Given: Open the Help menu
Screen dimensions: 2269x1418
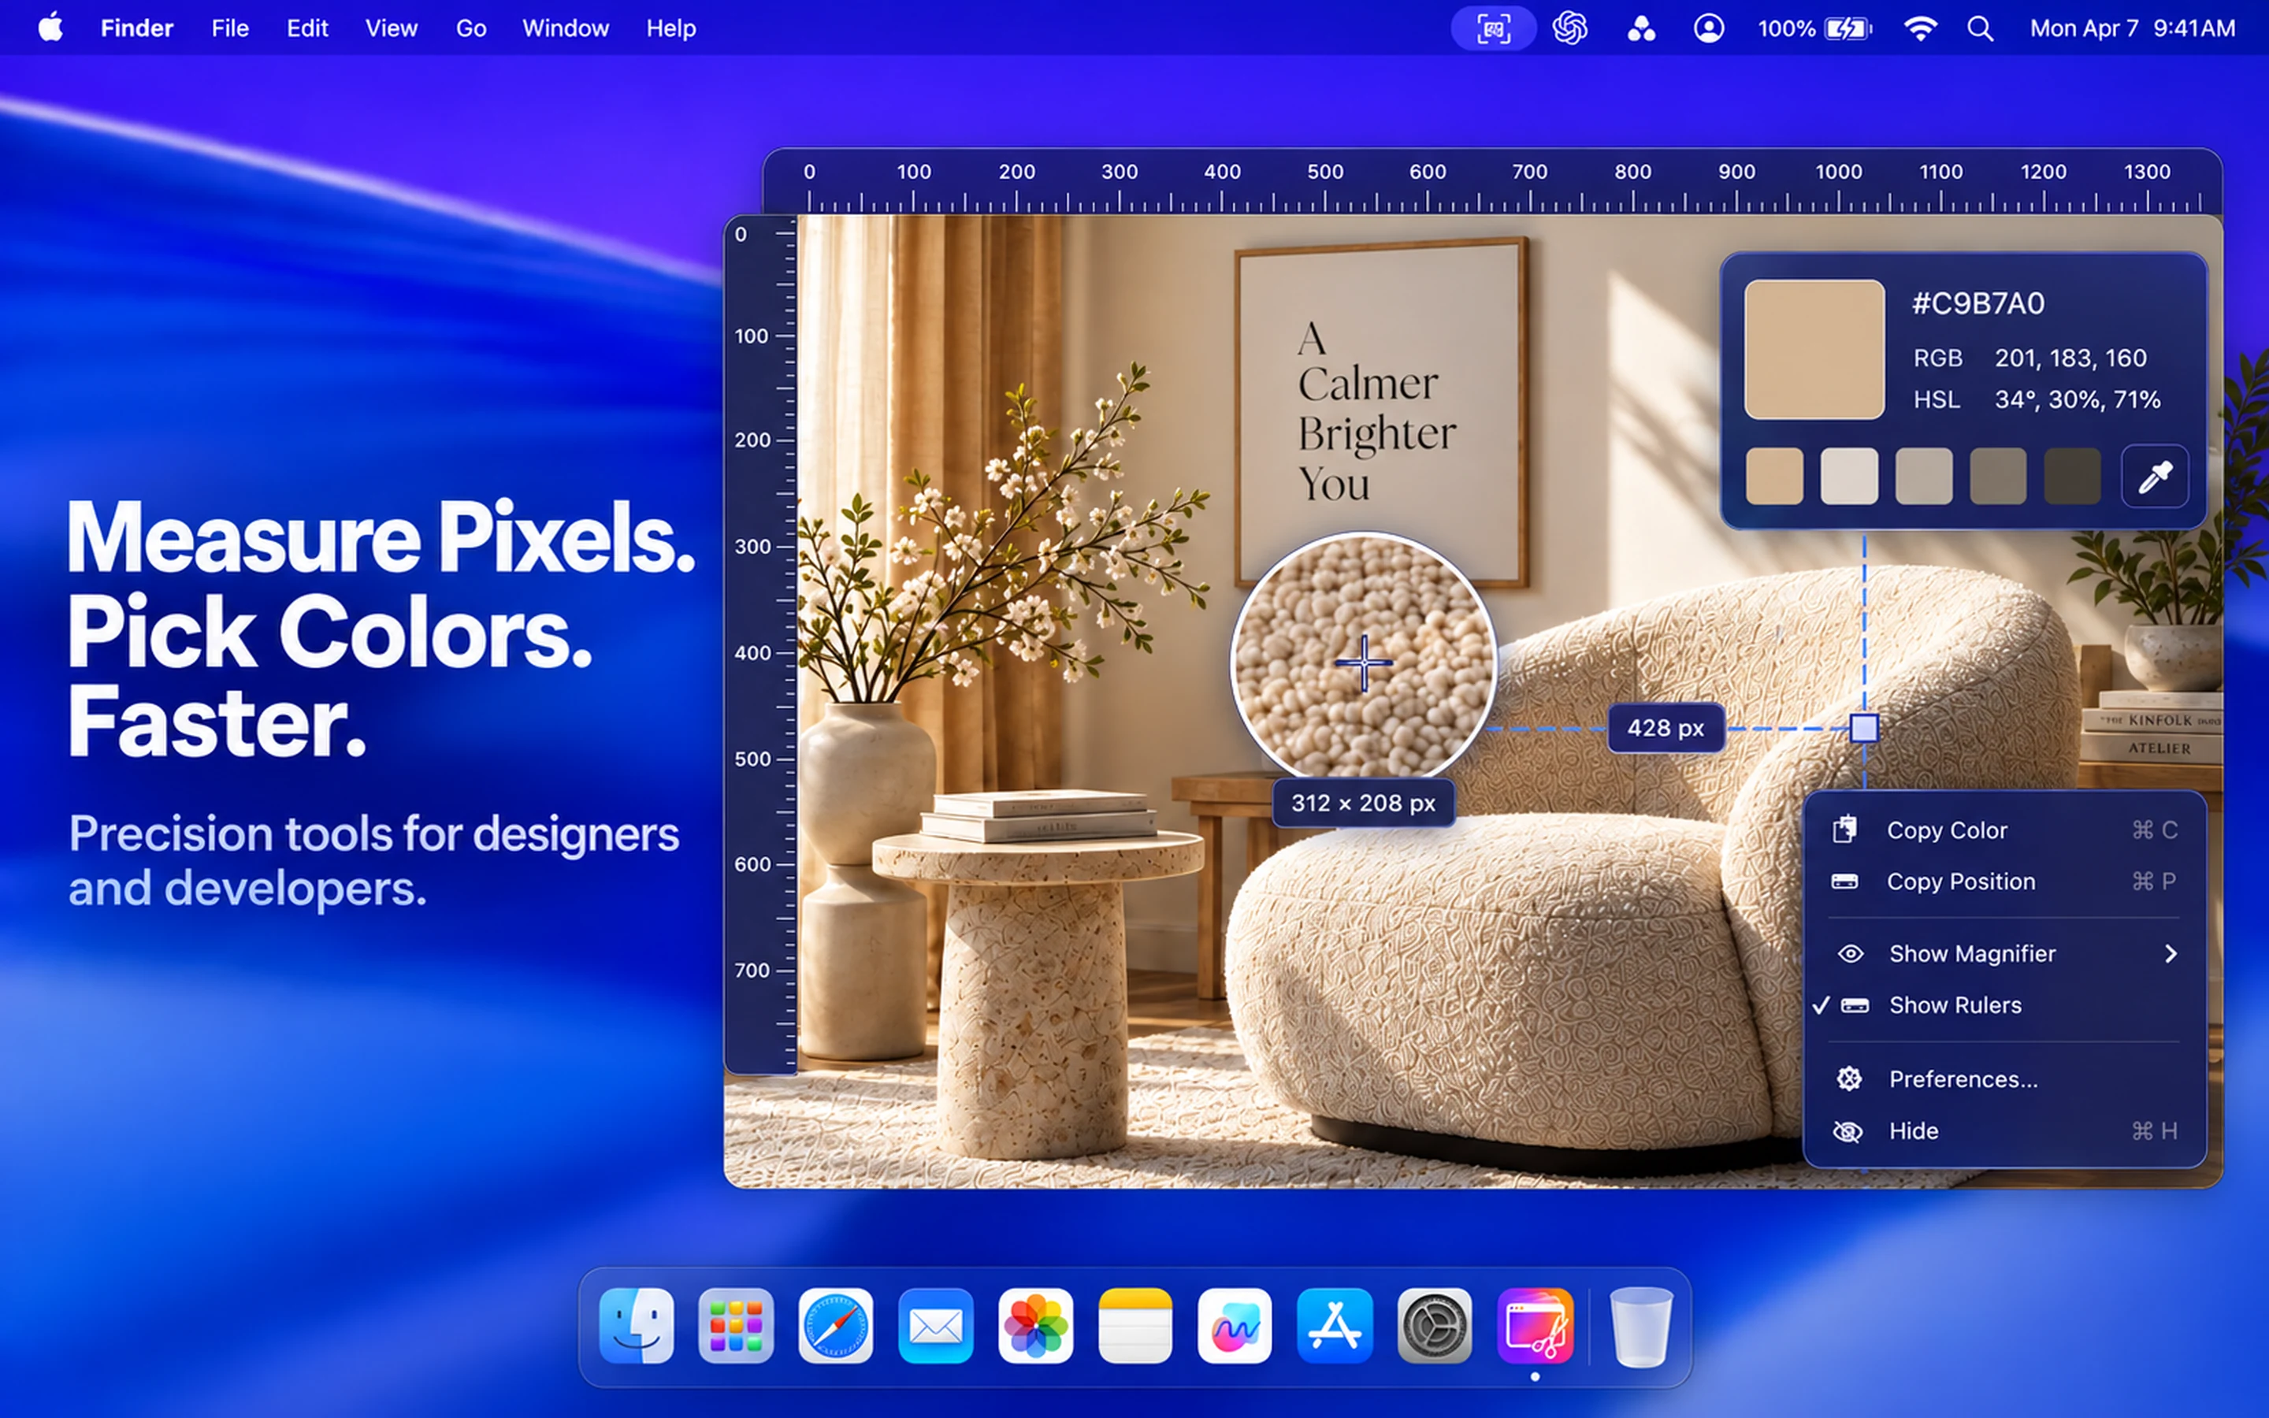Looking at the screenshot, I should tap(670, 28).
